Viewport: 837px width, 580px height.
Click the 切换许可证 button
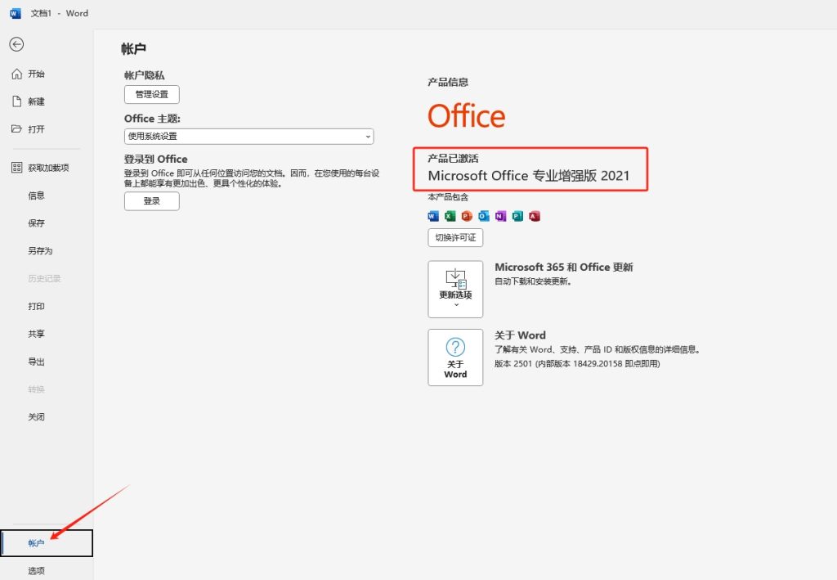click(455, 238)
